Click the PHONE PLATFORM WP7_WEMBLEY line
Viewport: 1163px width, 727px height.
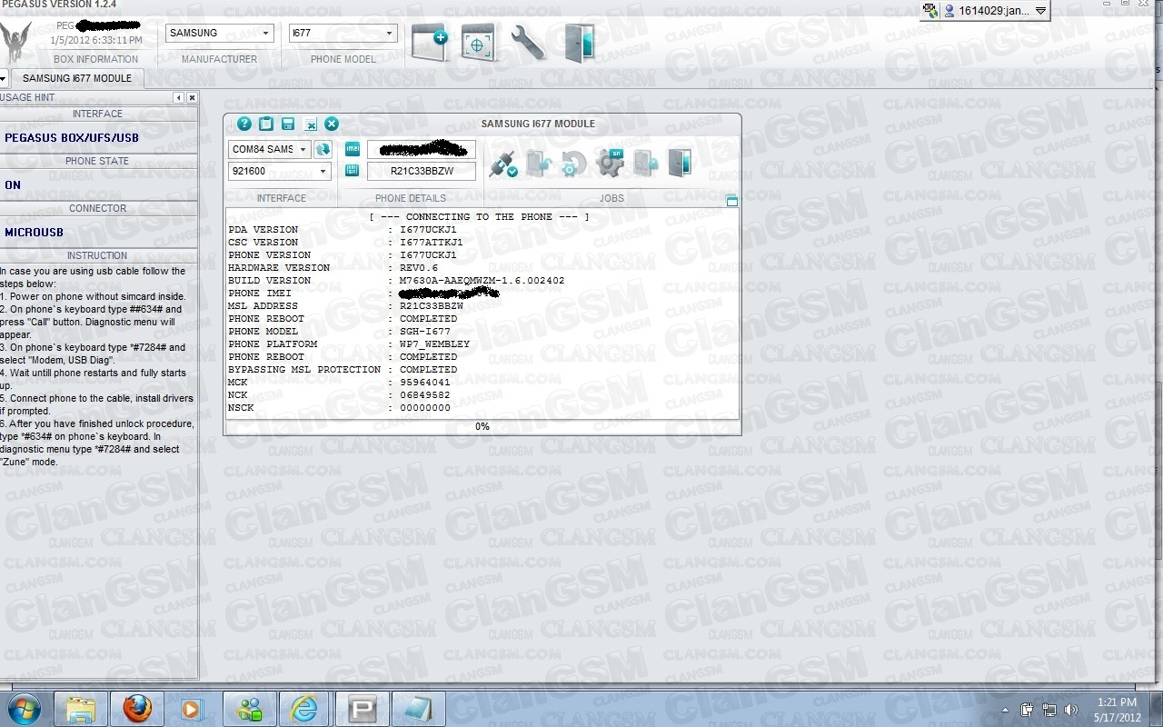coord(349,344)
